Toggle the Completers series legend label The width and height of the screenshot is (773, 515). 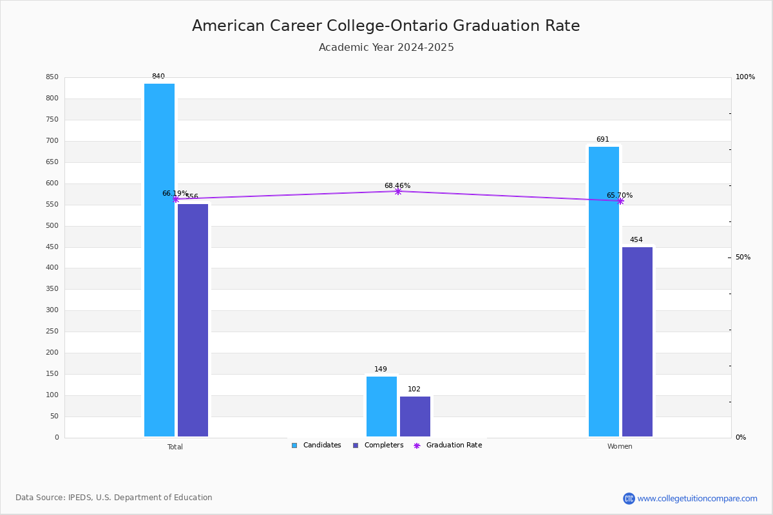pos(384,445)
